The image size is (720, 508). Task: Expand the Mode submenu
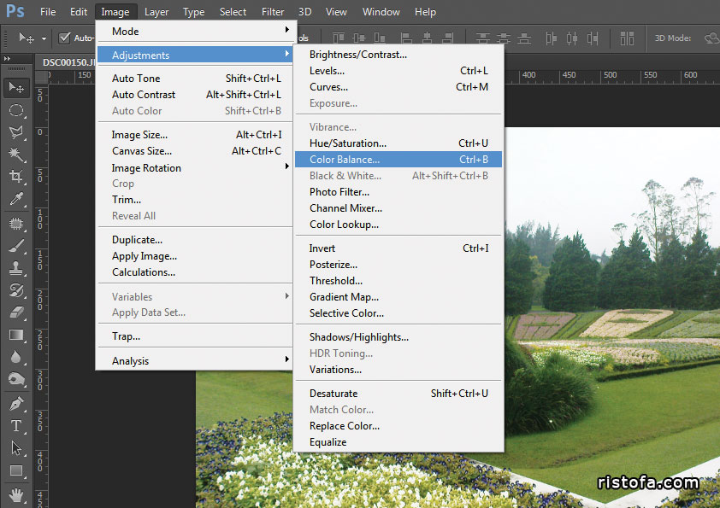coord(195,32)
